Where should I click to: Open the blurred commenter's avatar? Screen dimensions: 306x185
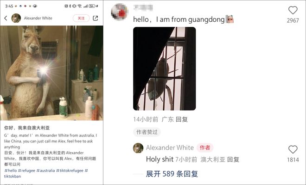pyautogui.click(x=120, y=12)
